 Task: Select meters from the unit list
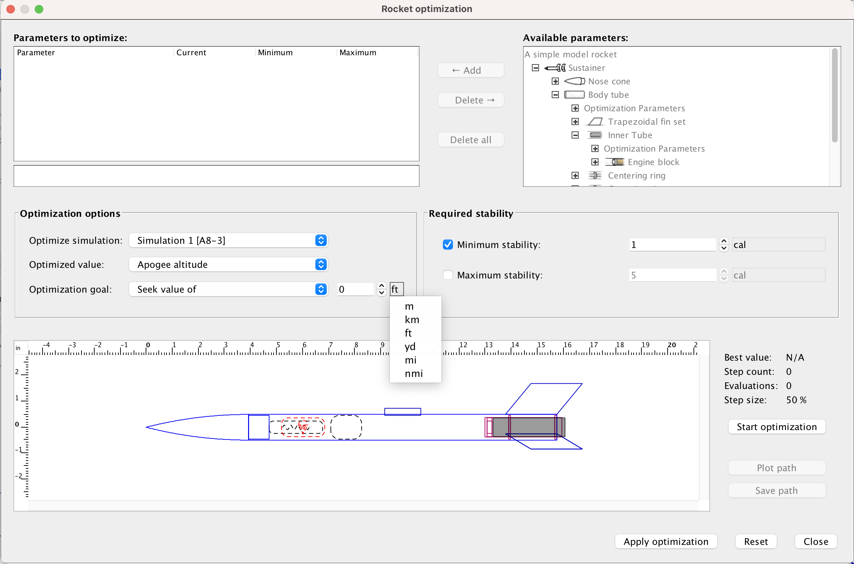pos(409,306)
